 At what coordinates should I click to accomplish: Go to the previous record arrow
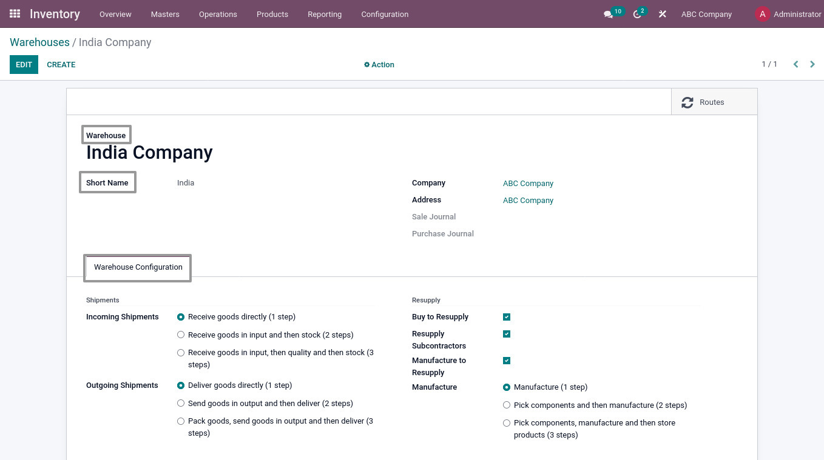point(795,64)
